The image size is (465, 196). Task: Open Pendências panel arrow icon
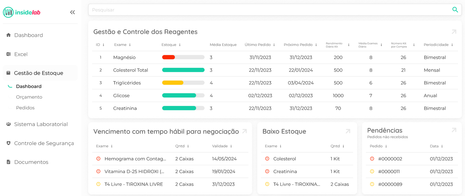coord(454,130)
